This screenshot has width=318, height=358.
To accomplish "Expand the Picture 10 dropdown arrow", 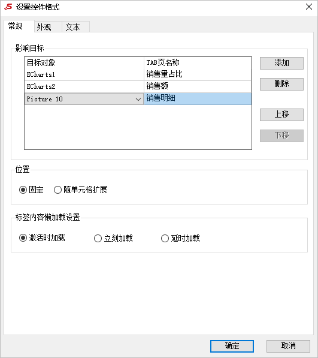I will click(x=138, y=99).
